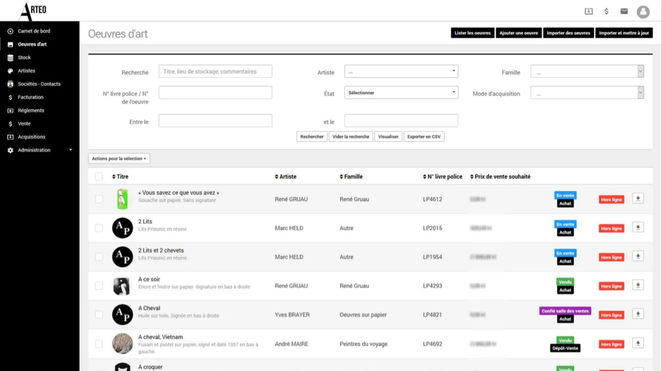This screenshot has height=371, width=662.
Task: Click the Stock database icon in sidebar
Action: pos(10,57)
